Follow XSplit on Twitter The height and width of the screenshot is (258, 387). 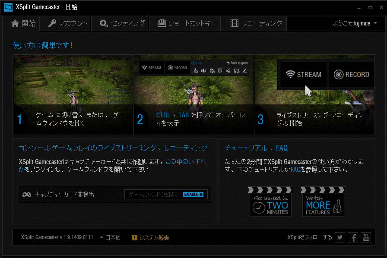coord(340,238)
